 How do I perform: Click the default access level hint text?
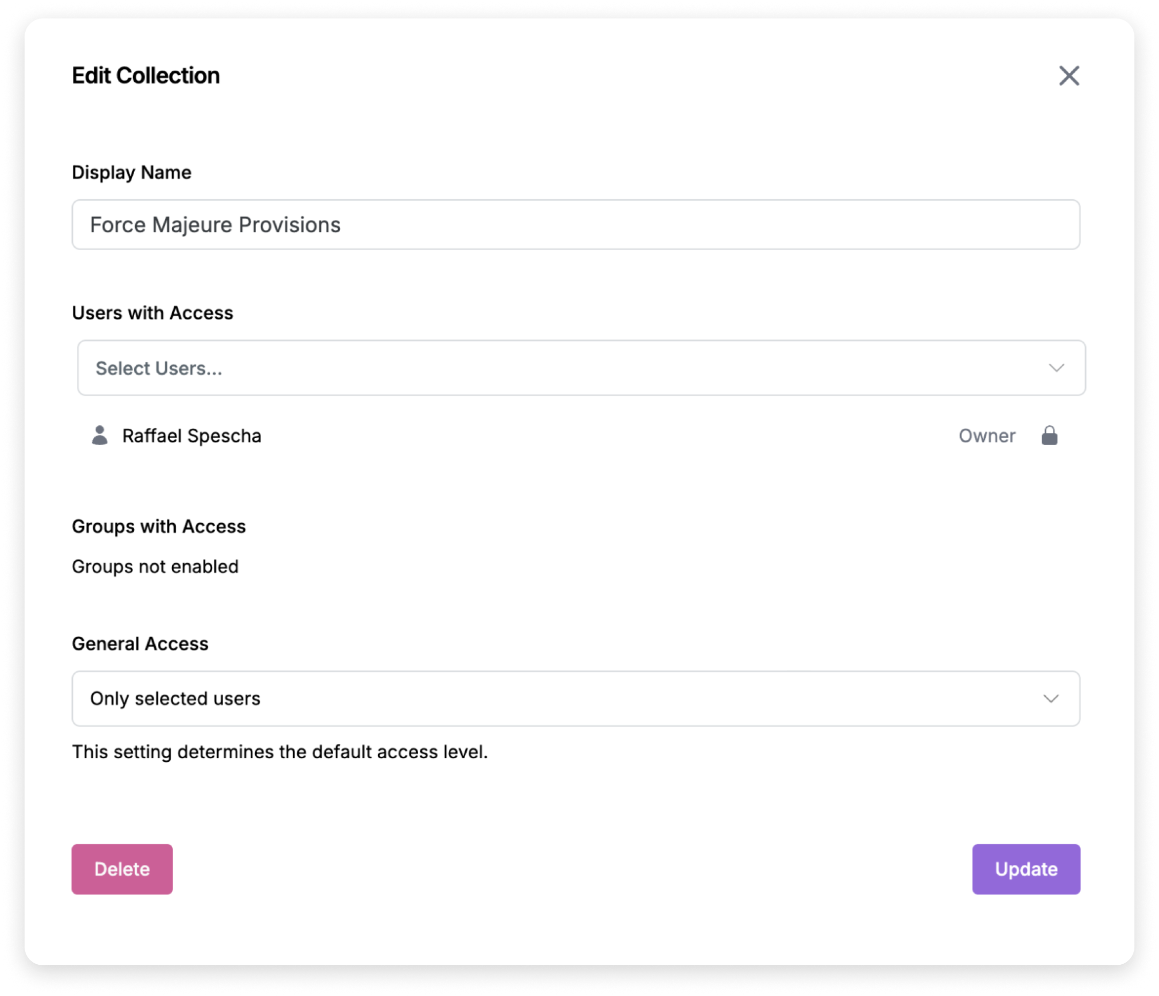tap(280, 752)
